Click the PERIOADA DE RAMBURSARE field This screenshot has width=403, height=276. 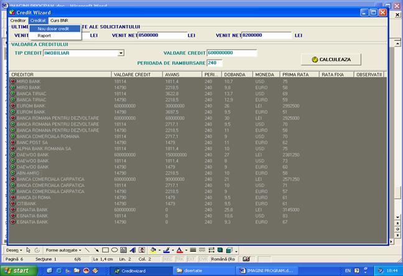pos(215,63)
